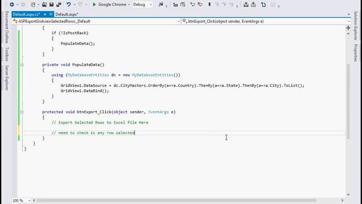Click the red-arrow uncomment selection icon
The image size is (362, 204).
point(200,5)
